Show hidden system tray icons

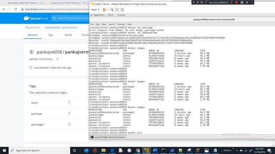[x=237, y=150]
